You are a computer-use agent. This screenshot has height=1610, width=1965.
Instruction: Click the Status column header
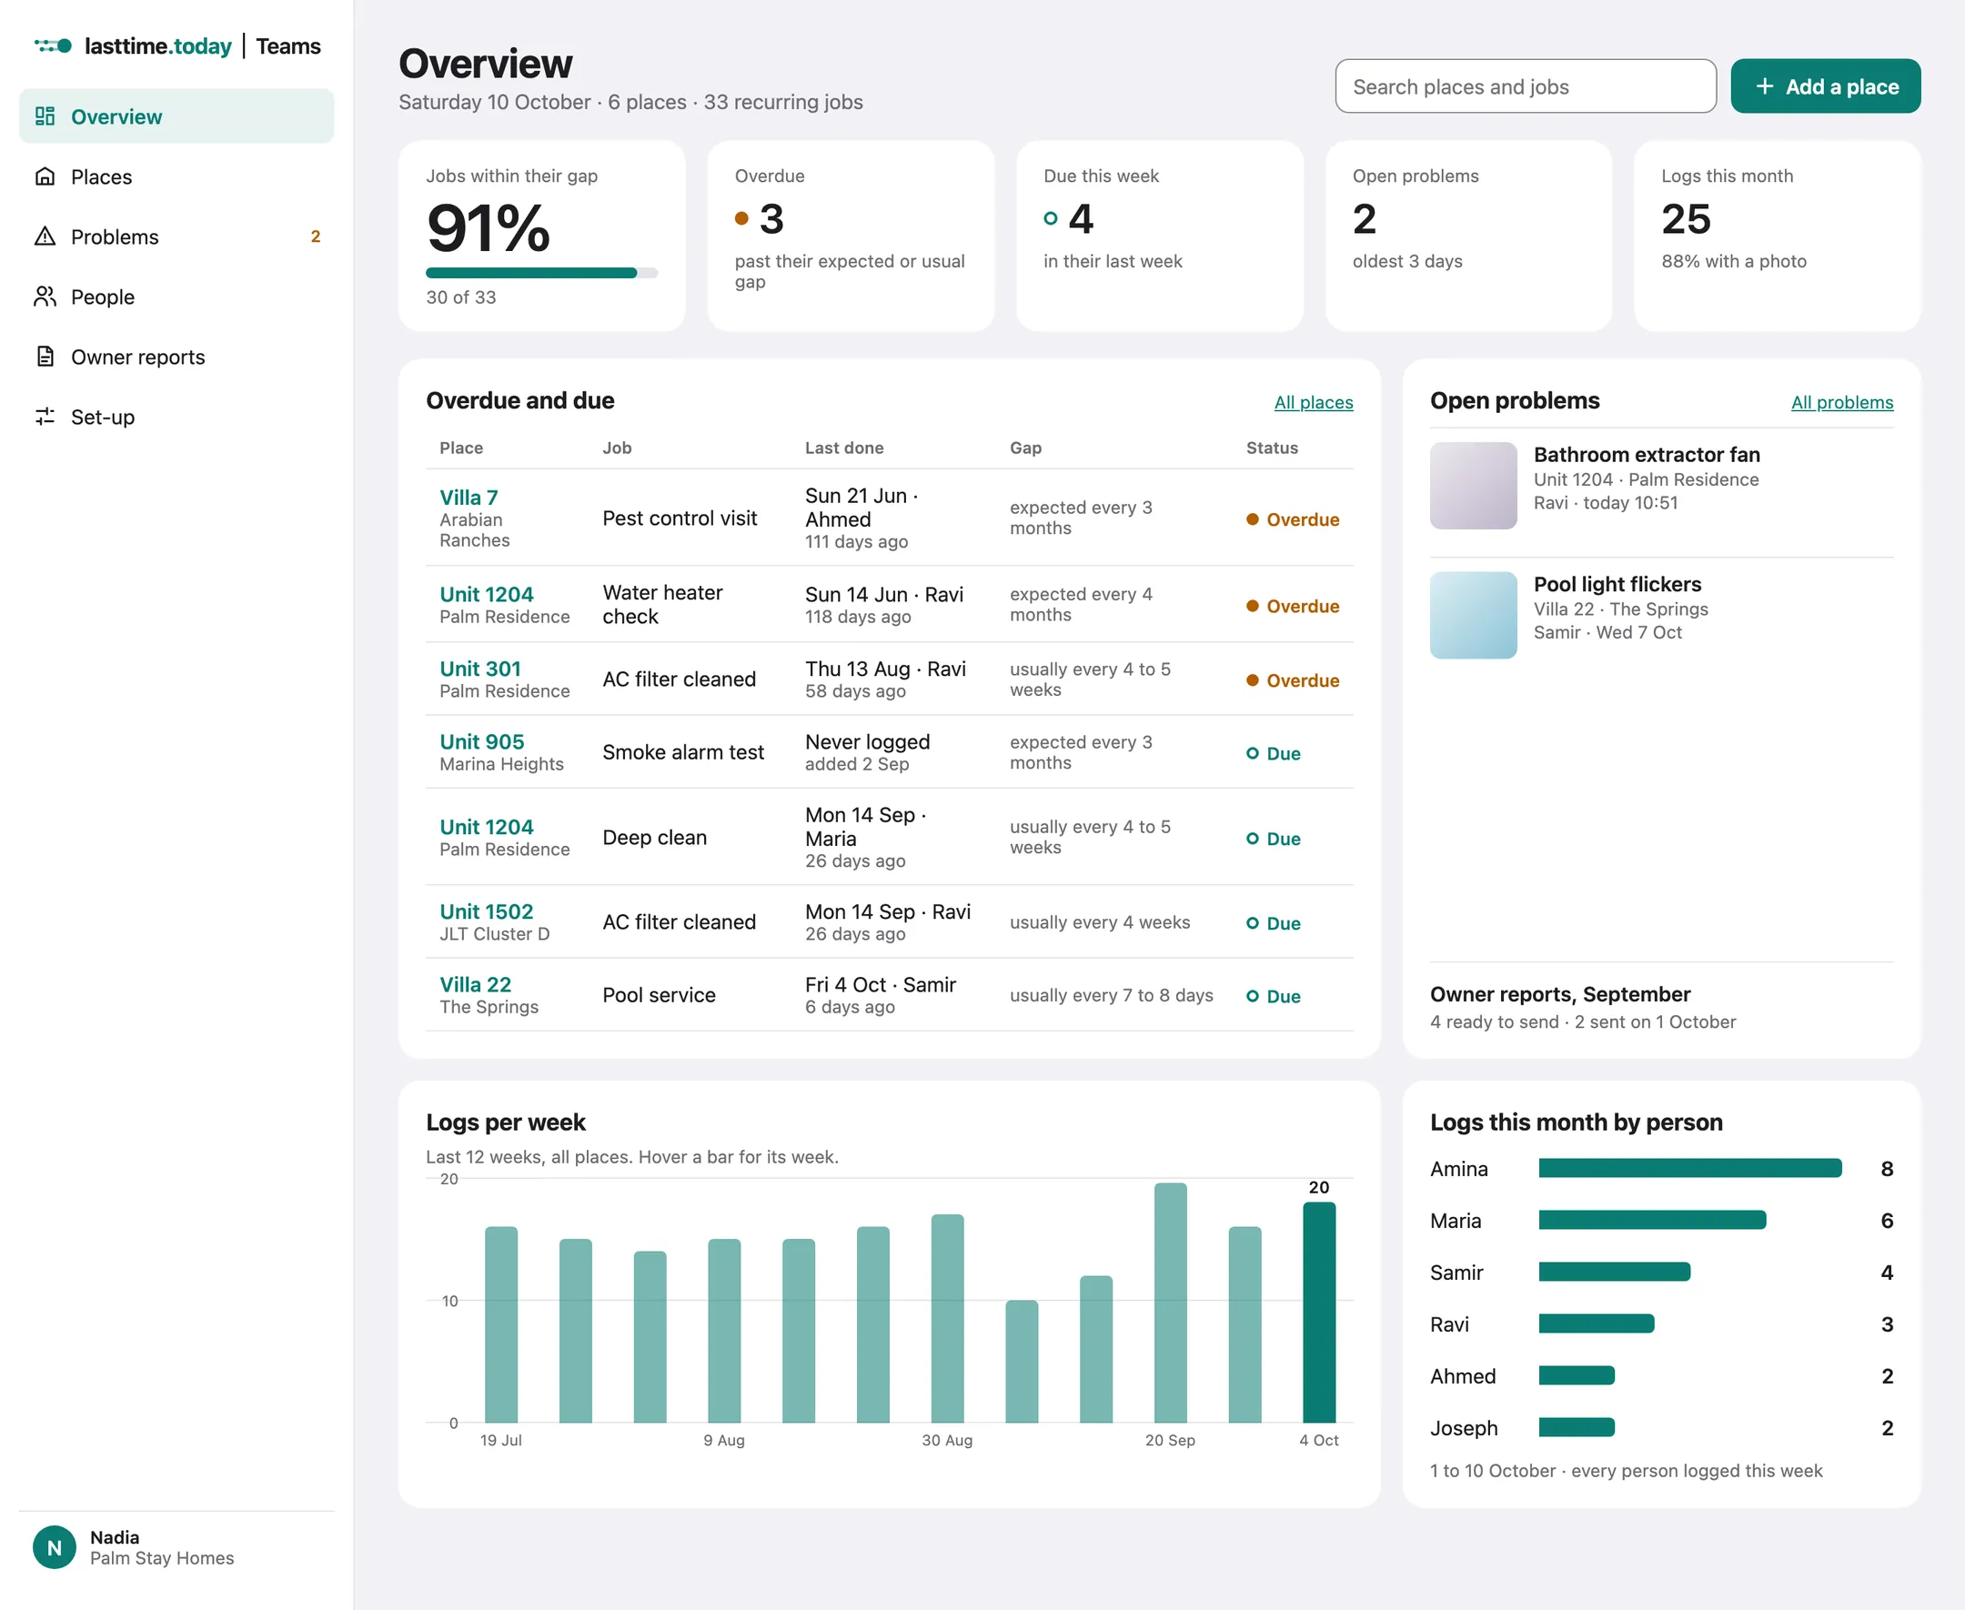pyautogui.click(x=1272, y=448)
